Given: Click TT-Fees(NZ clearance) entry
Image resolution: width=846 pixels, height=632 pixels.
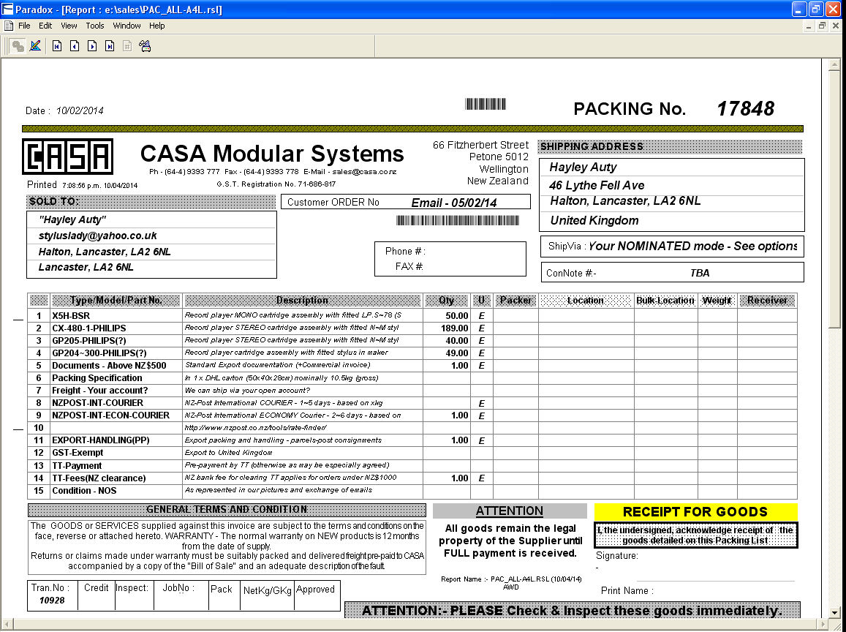Looking at the screenshot, I should pyautogui.click(x=99, y=478).
